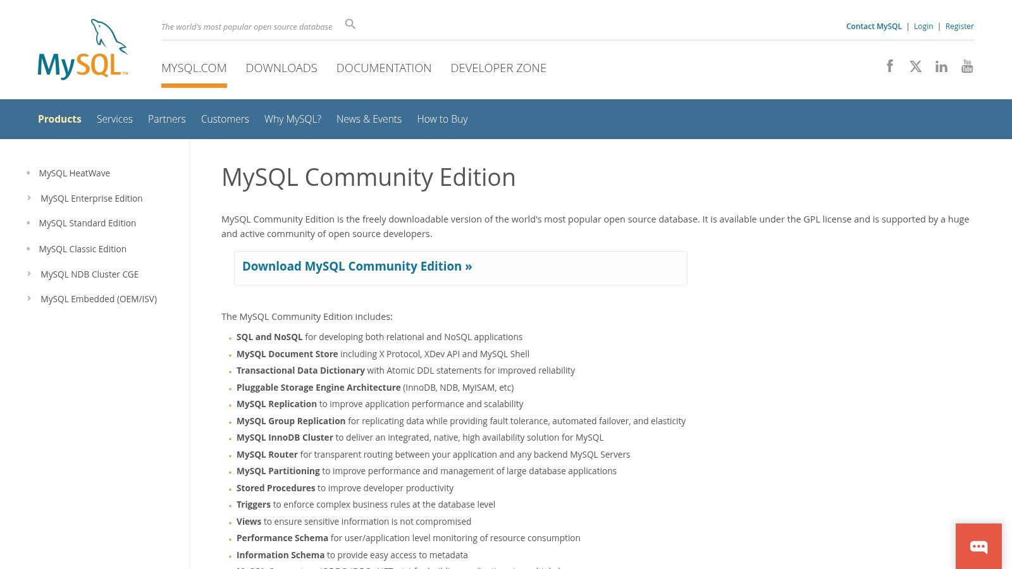Screen dimensions: 1012x569
Task: Switch to the DOWNLOADS tab
Action: pyautogui.click(x=281, y=68)
